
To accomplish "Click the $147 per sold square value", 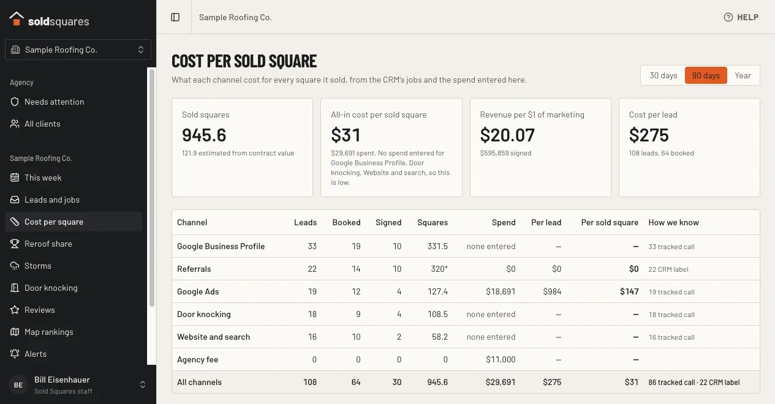I will click(x=629, y=291).
